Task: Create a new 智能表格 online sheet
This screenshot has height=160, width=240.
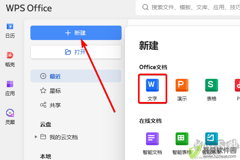Action: click(x=182, y=144)
